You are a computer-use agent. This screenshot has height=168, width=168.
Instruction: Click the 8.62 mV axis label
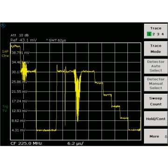(x=18, y=120)
